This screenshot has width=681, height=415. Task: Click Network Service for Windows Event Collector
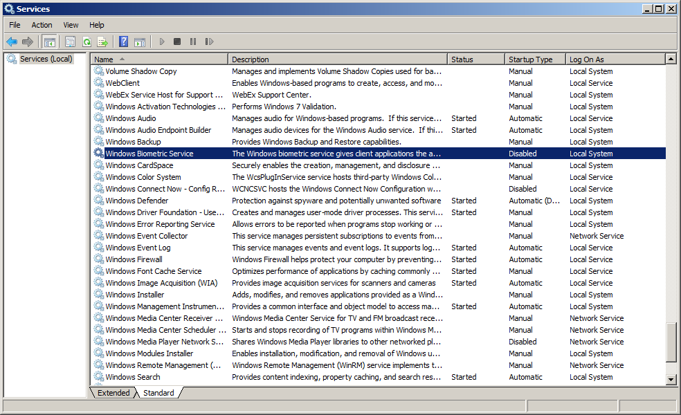click(x=597, y=236)
